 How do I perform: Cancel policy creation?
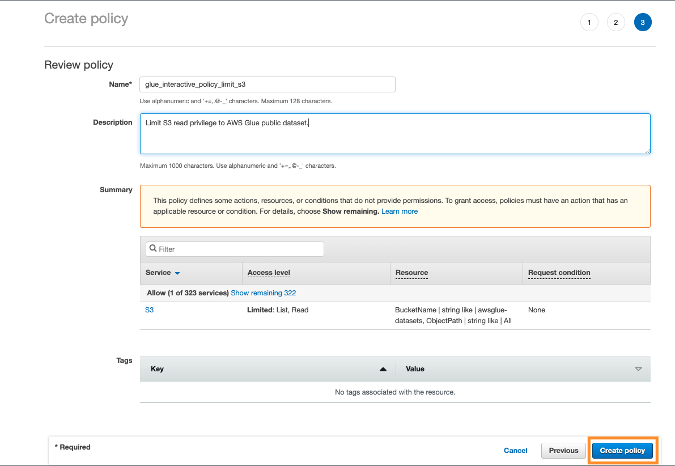click(516, 451)
